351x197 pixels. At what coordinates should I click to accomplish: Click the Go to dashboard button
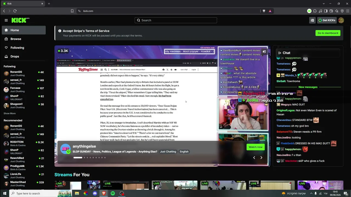point(328,33)
